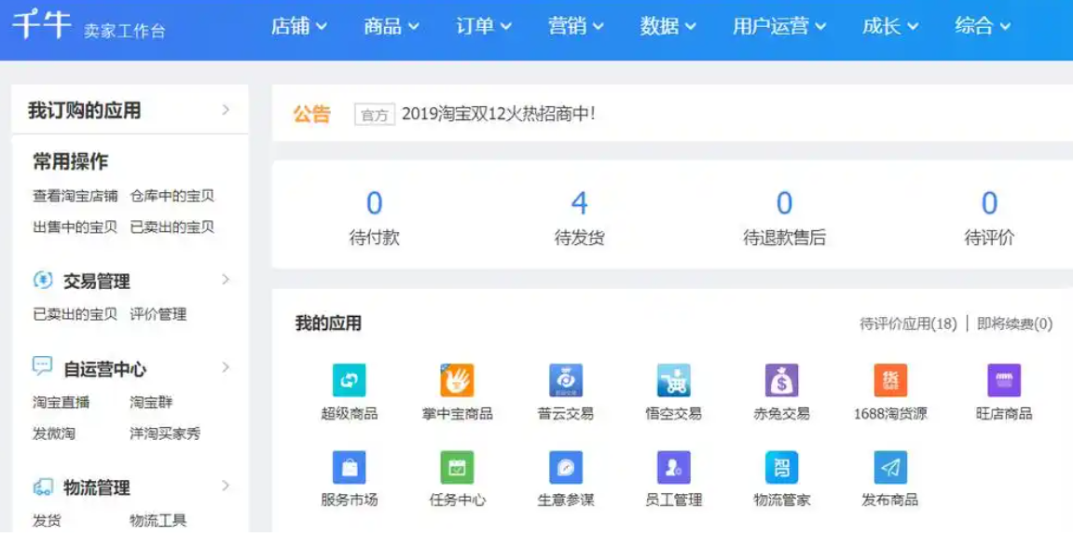
Task: Read the 2019淘宝双12火热招商中 announcement
Action: 498,114
